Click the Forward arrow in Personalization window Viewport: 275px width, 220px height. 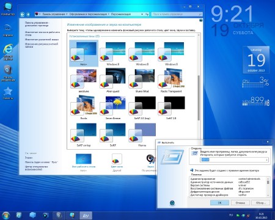click(28, 15)
